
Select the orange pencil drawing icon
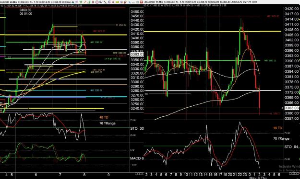[85, 2]
